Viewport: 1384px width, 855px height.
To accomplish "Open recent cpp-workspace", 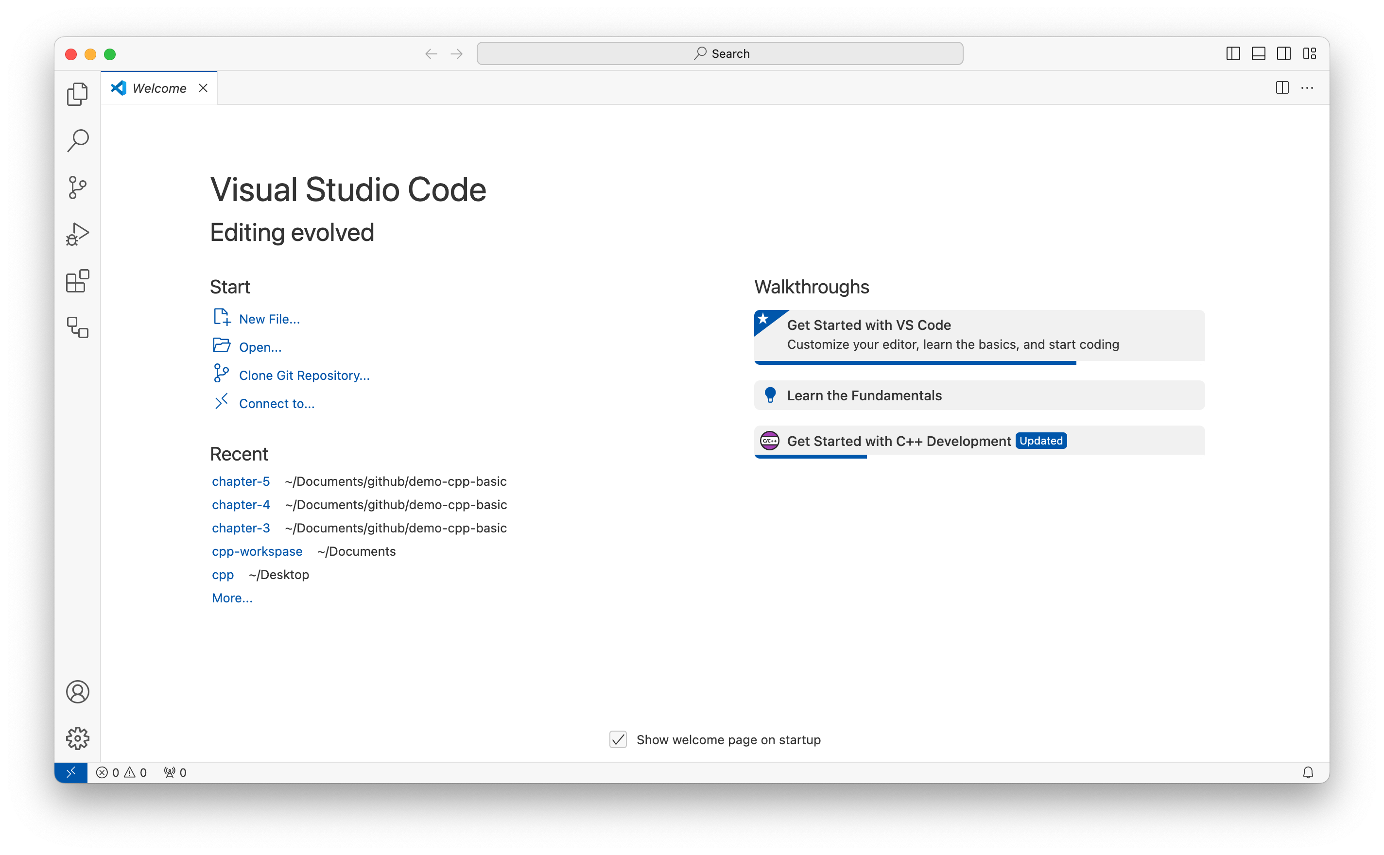I will pos(258,551).
